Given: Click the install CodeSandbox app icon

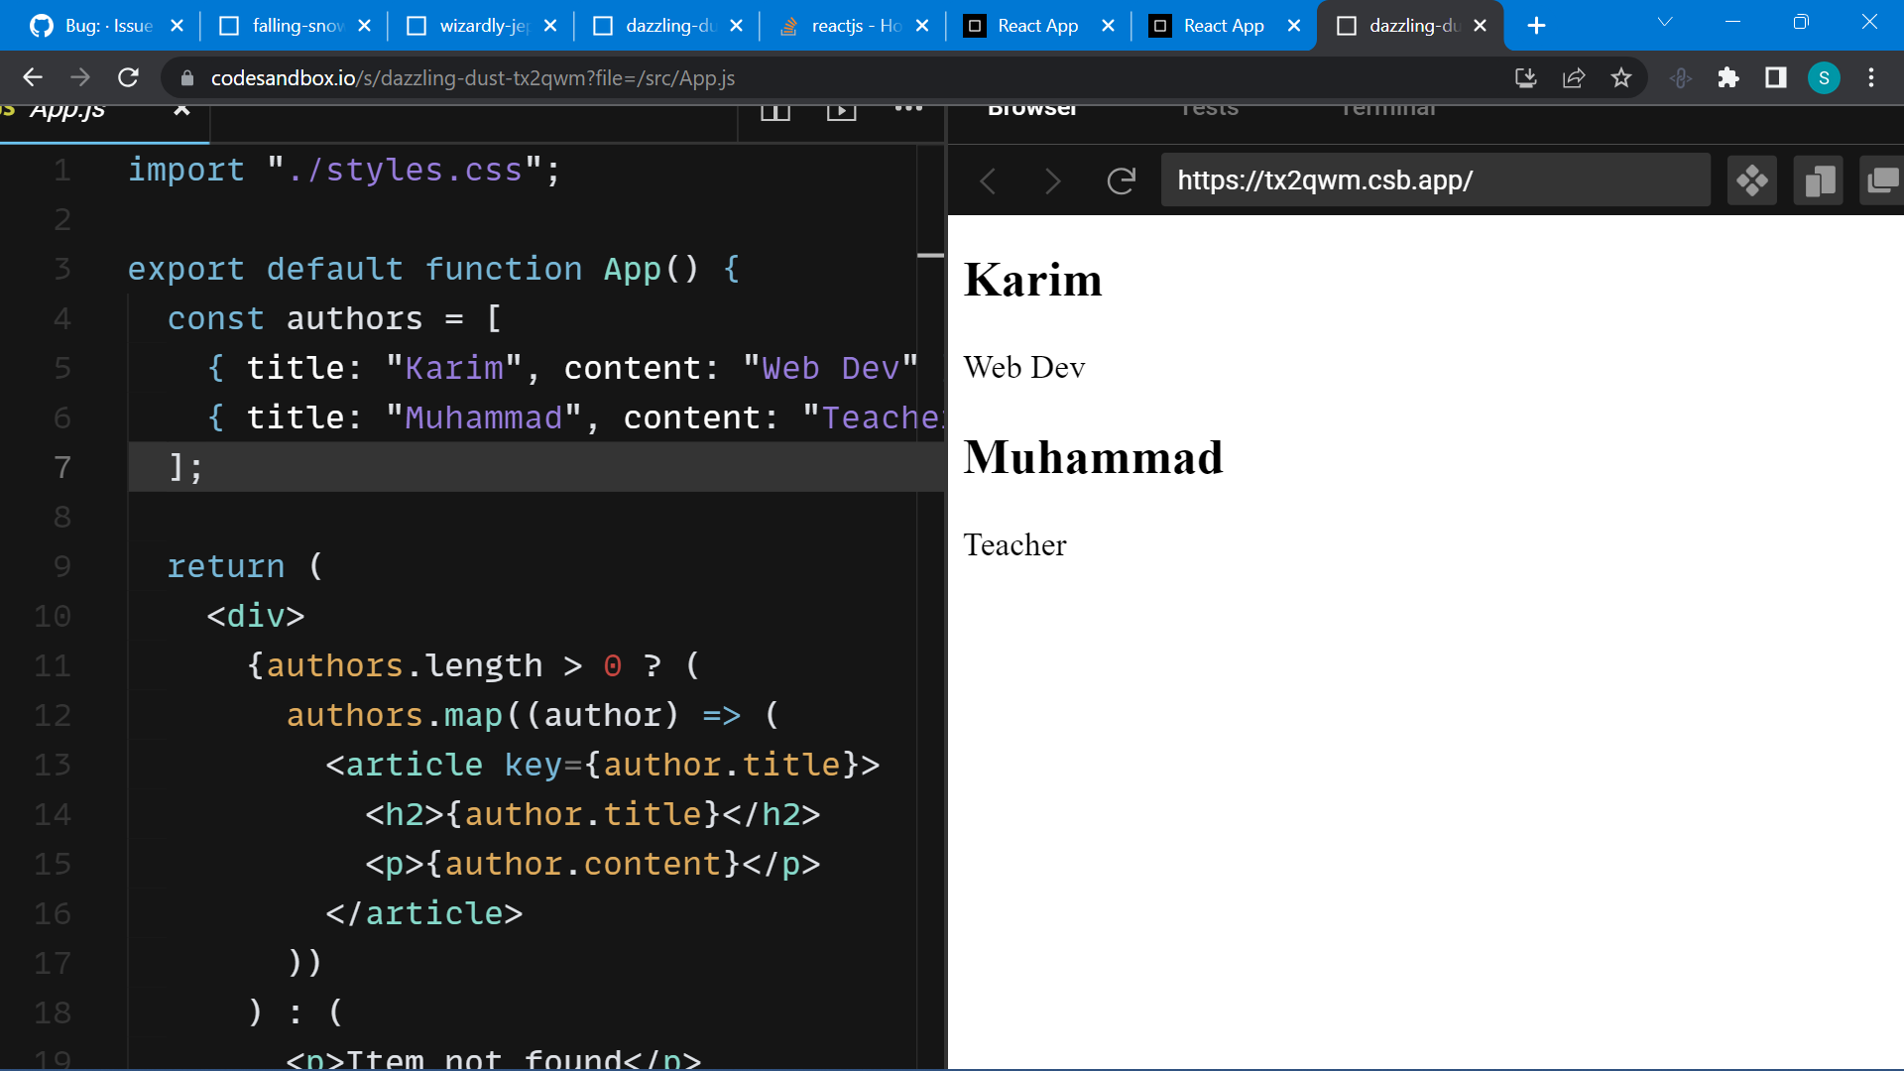Looking at the screenshot, I should click(x=1525, y=77).
